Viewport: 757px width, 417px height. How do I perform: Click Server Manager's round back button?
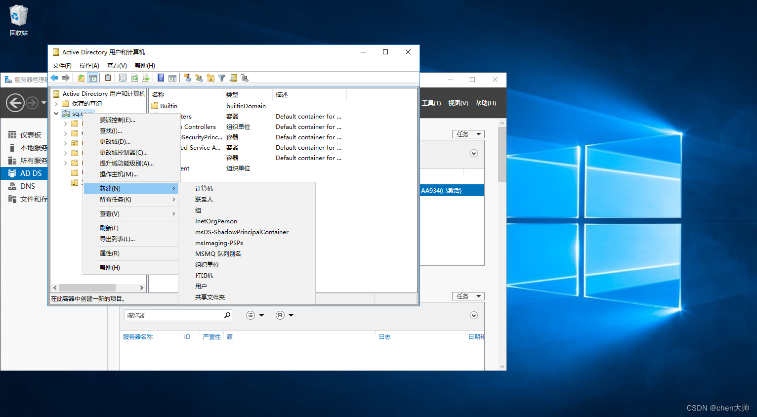click(15, 103)
